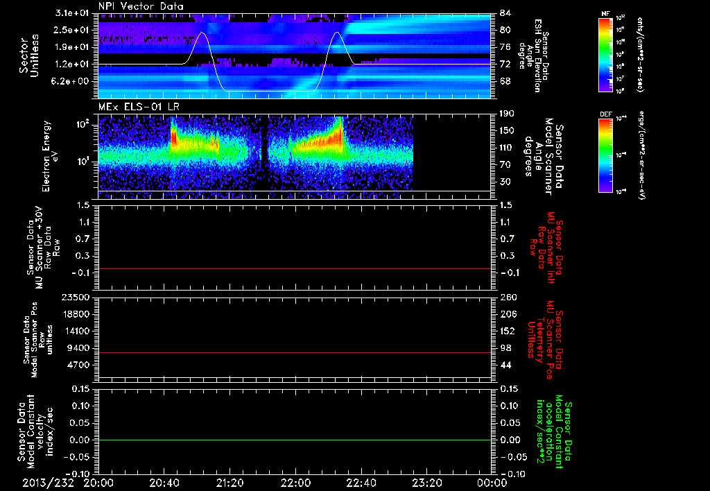Screen dimensions: 710x491
Task: Click the 72 degree tick label
Action: (x=505, y=64)
